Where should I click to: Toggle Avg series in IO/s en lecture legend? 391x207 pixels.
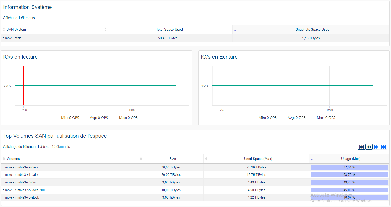click(x=96, y=118)
